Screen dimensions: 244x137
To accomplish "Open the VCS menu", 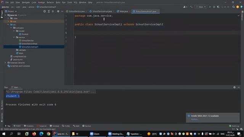I will tap(75, 2).
